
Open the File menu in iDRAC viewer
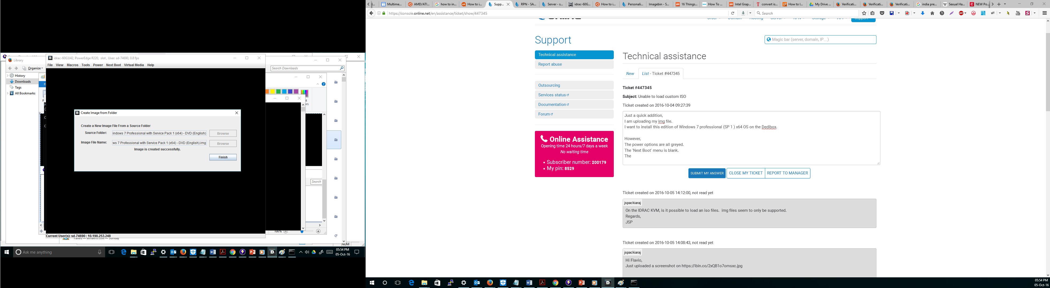coord(50,65)
